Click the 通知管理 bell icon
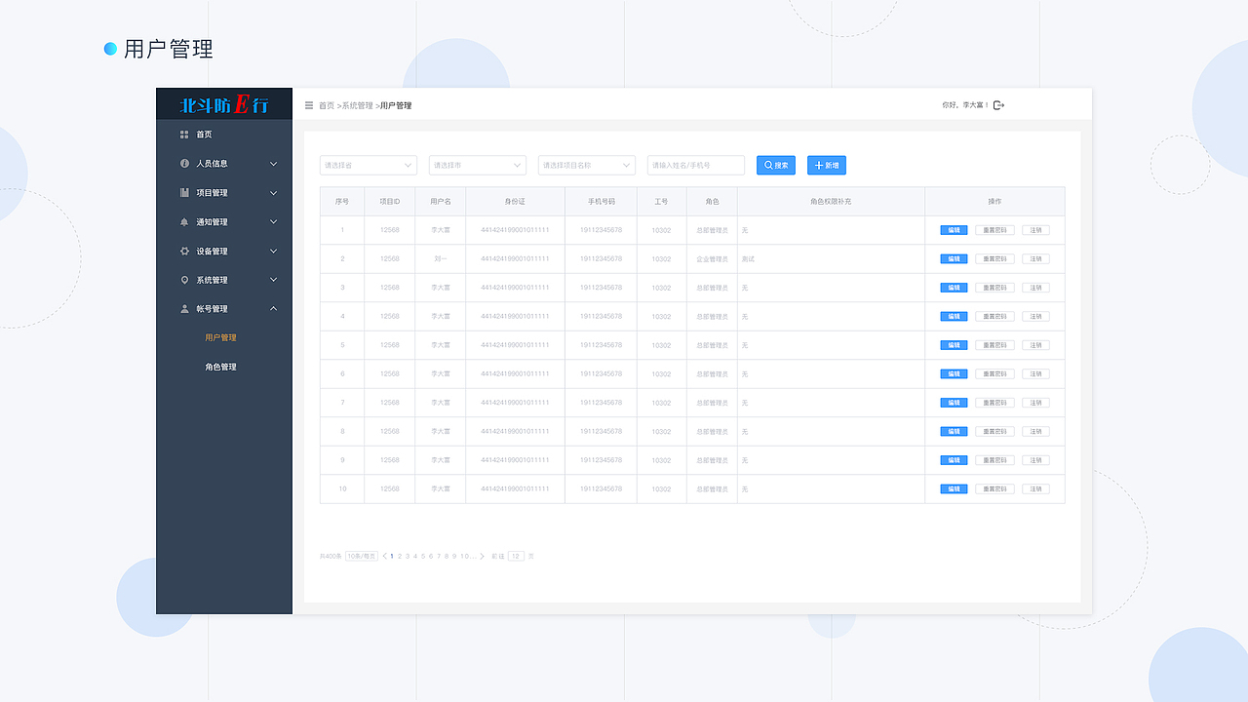Image resolution: width=1248 pixels, height=702 pixels. pyautogui.click(x=184, y=222)
